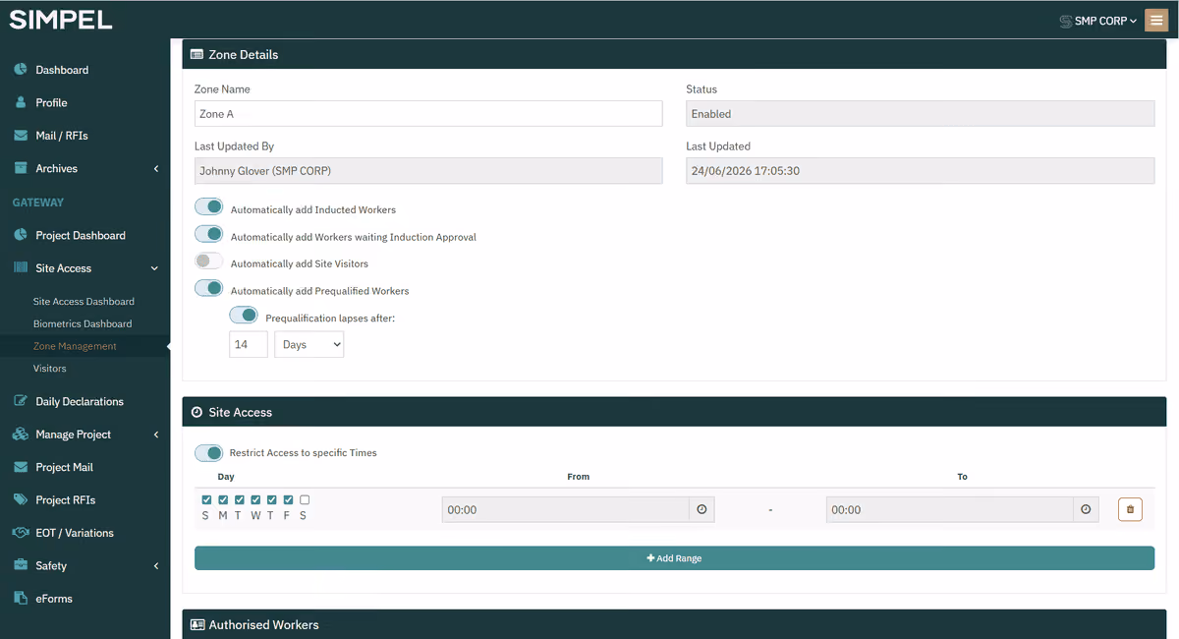Viewport: 1179px width, 639px height.
Task: Toggle Restrict Access to specific Times
Action: 208,452
